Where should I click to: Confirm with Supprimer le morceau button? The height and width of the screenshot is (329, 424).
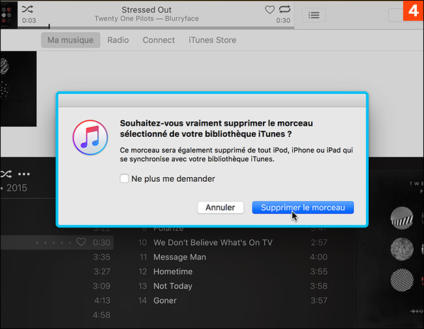pos(303,207)
